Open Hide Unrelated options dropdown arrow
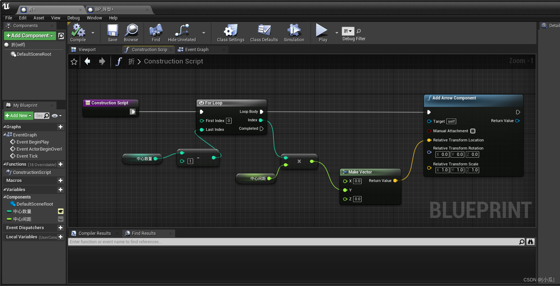The width and height of the screenshot is (560, 286). coord(204,33)
